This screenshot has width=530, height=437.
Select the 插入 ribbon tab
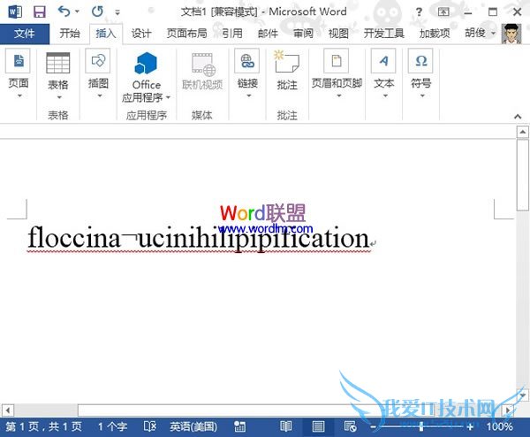[106, 34]
